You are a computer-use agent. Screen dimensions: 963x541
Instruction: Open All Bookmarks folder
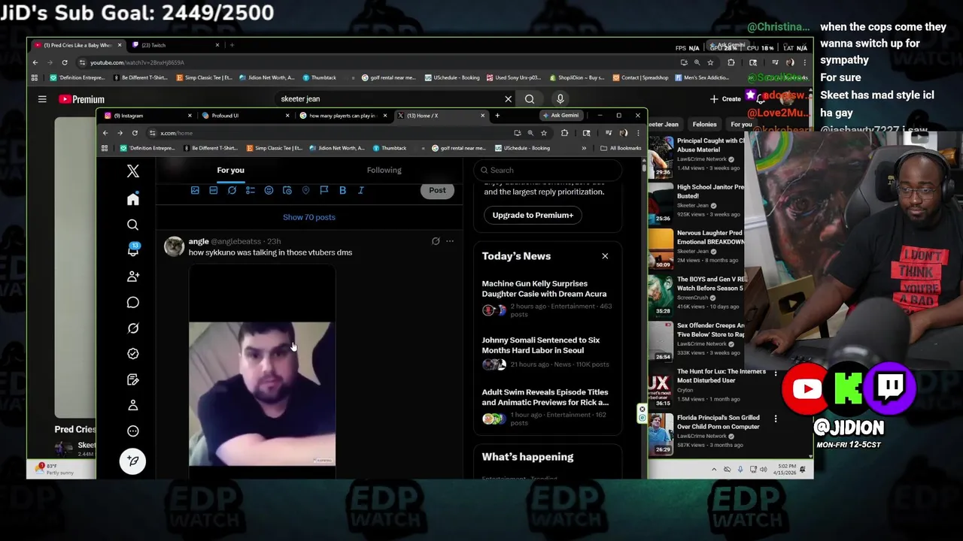621,148
